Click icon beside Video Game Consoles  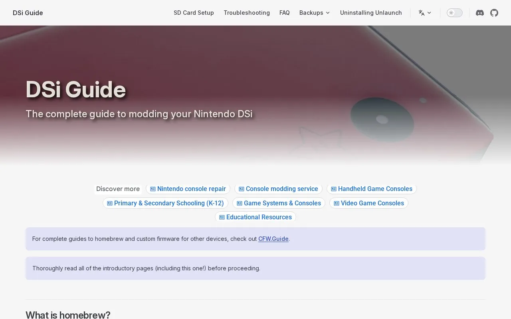pos(337,203)
